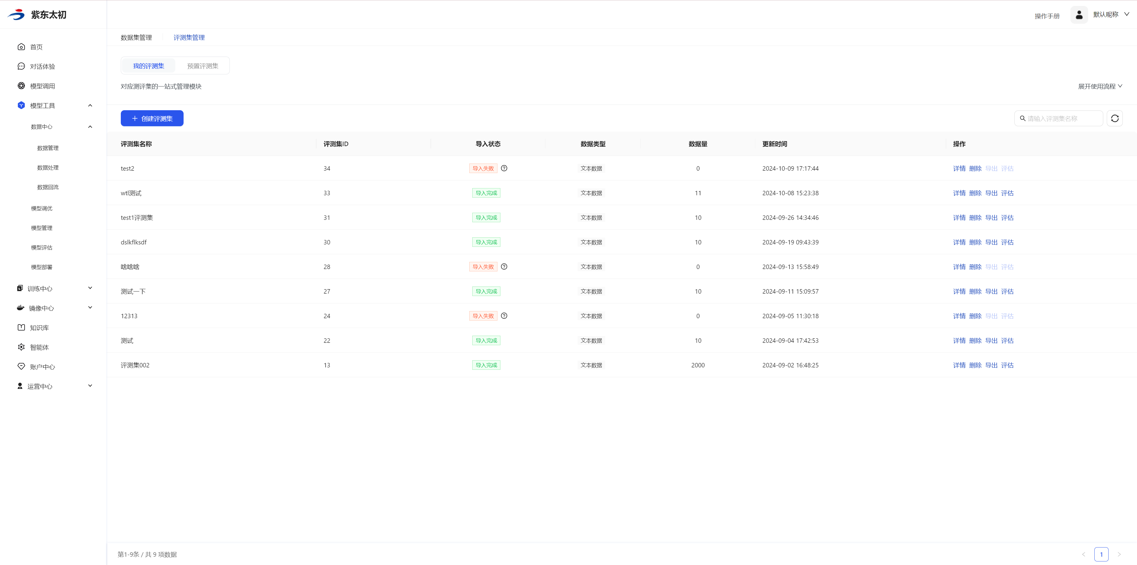Expand the Training Center (训练中心) menu
1137x565 pixels.
point(90,288)
